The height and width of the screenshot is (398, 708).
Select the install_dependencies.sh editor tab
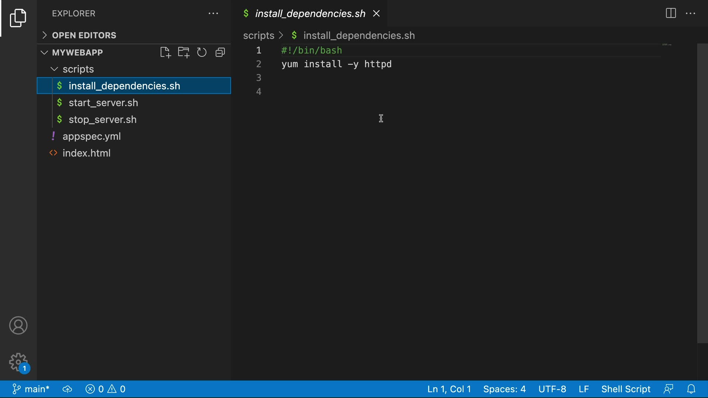tap(310, 14)
